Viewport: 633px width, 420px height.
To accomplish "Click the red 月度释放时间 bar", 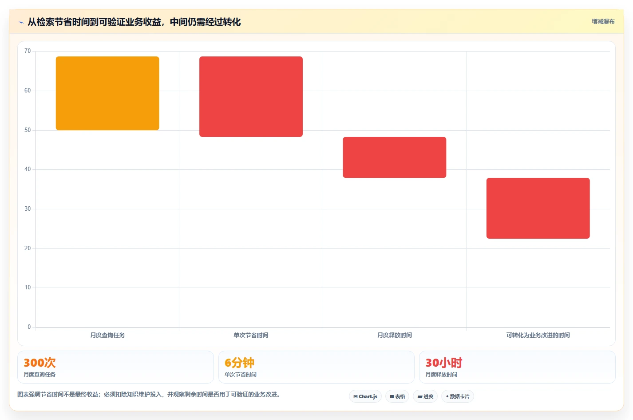I will pos(395,157).
